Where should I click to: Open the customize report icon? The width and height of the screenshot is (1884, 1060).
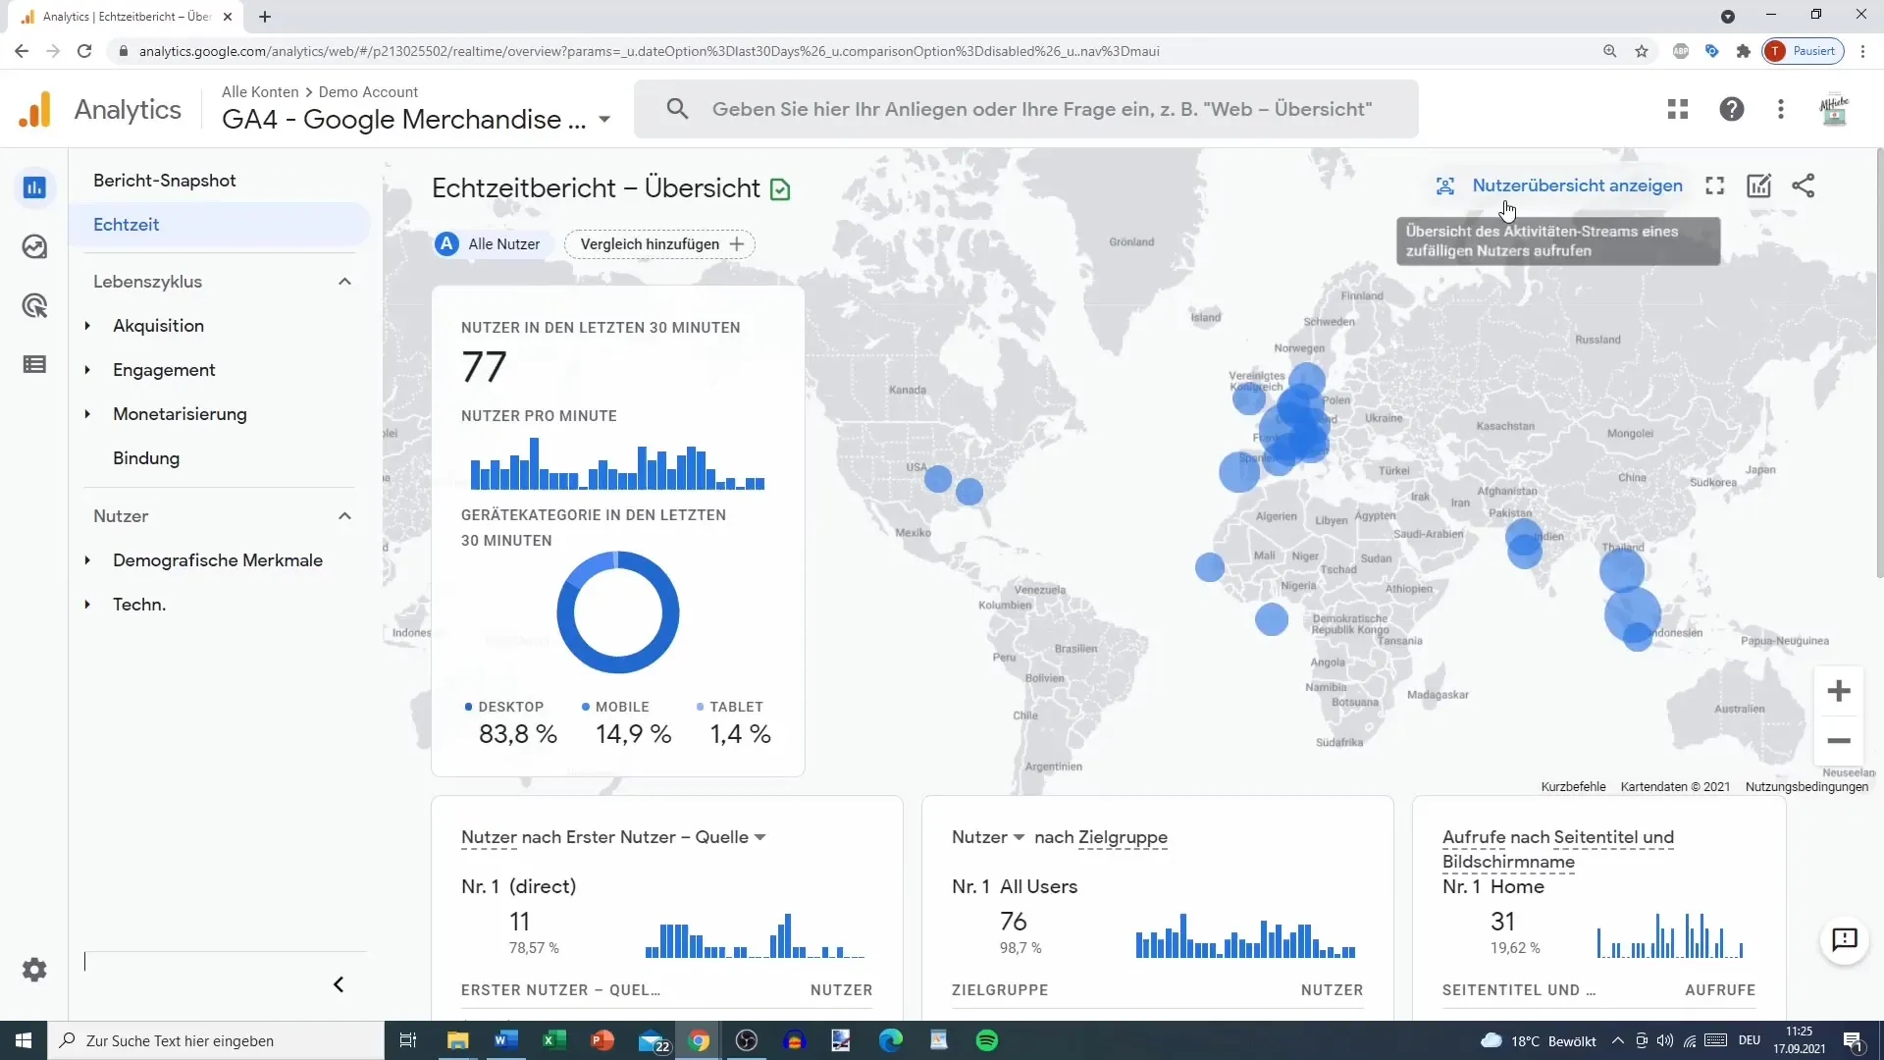point(1759,185)
